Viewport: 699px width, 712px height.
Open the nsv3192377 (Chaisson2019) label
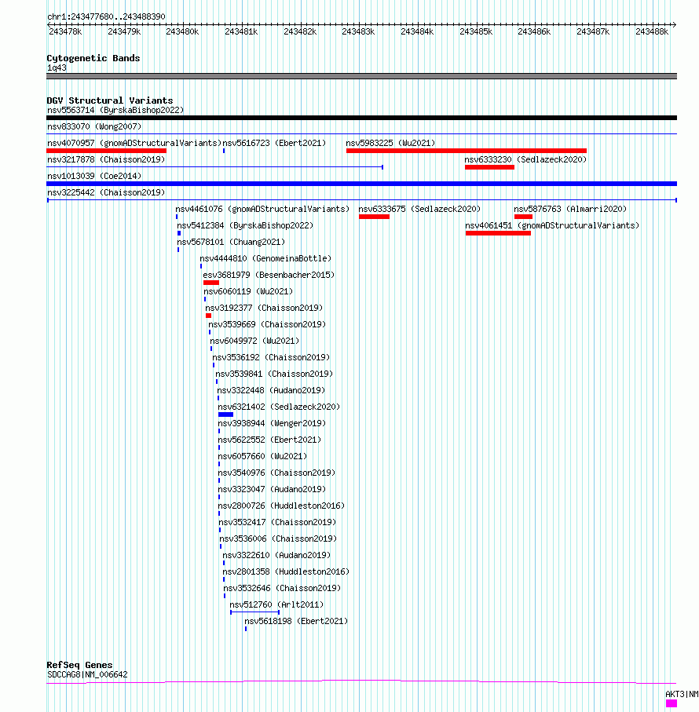point(265,308)
